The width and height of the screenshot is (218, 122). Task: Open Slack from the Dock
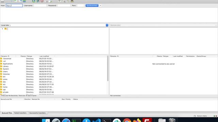point(116,120)
